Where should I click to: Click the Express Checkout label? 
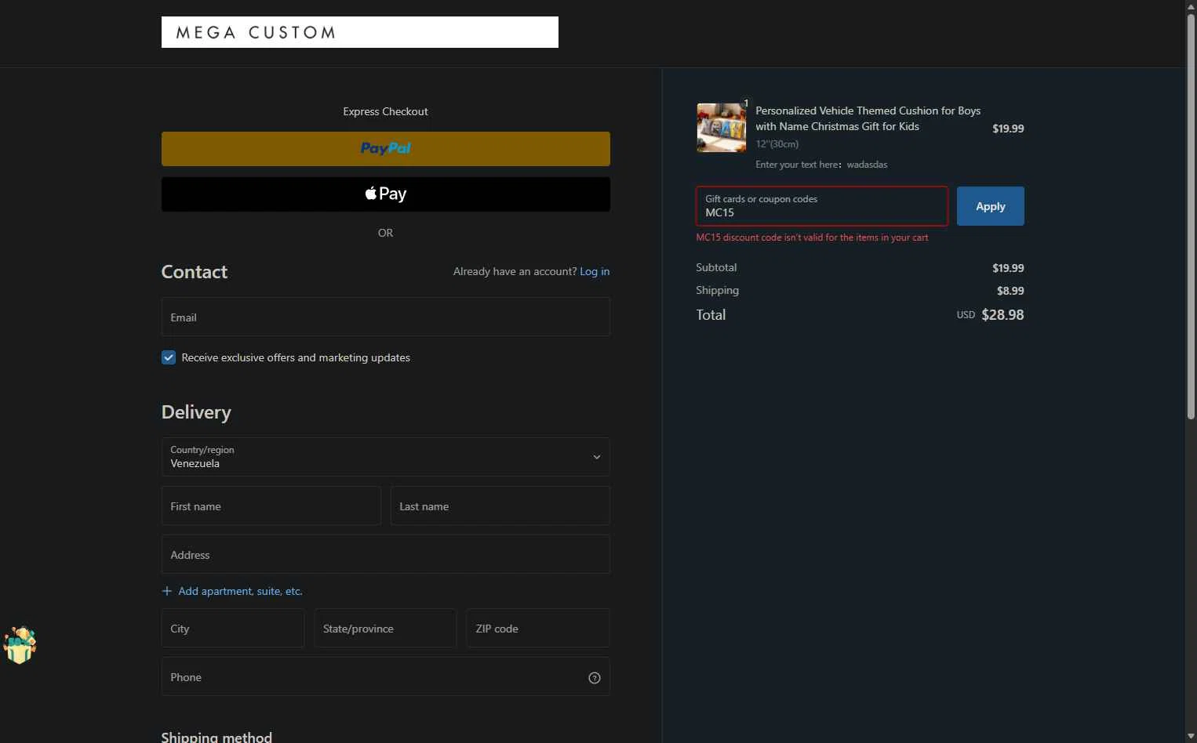point(385,111)
